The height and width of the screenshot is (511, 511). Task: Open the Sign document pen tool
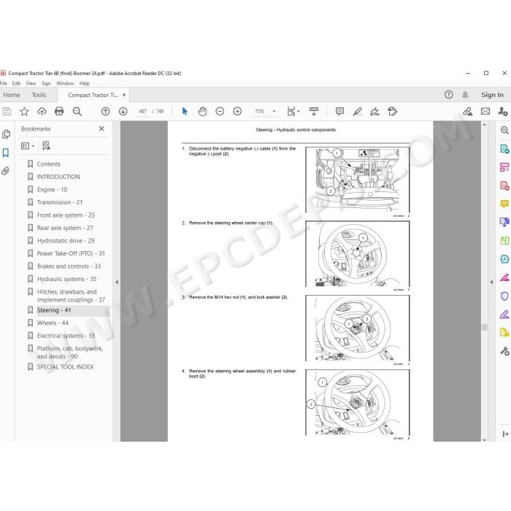[374, 112]
